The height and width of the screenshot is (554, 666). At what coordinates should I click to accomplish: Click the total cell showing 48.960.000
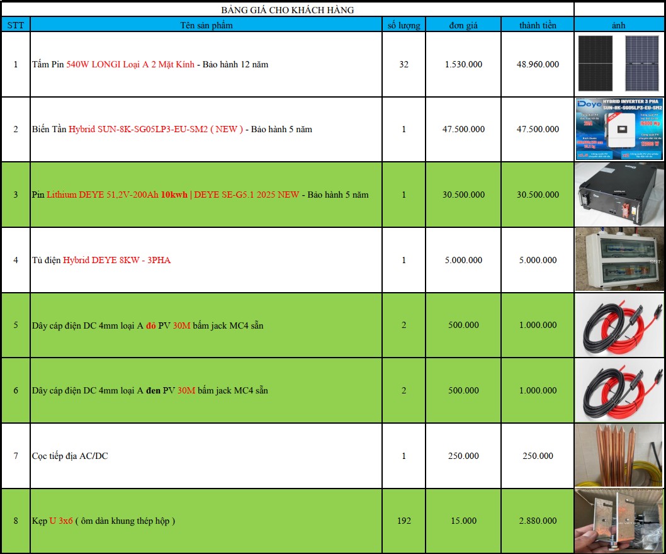click(538, 64)
